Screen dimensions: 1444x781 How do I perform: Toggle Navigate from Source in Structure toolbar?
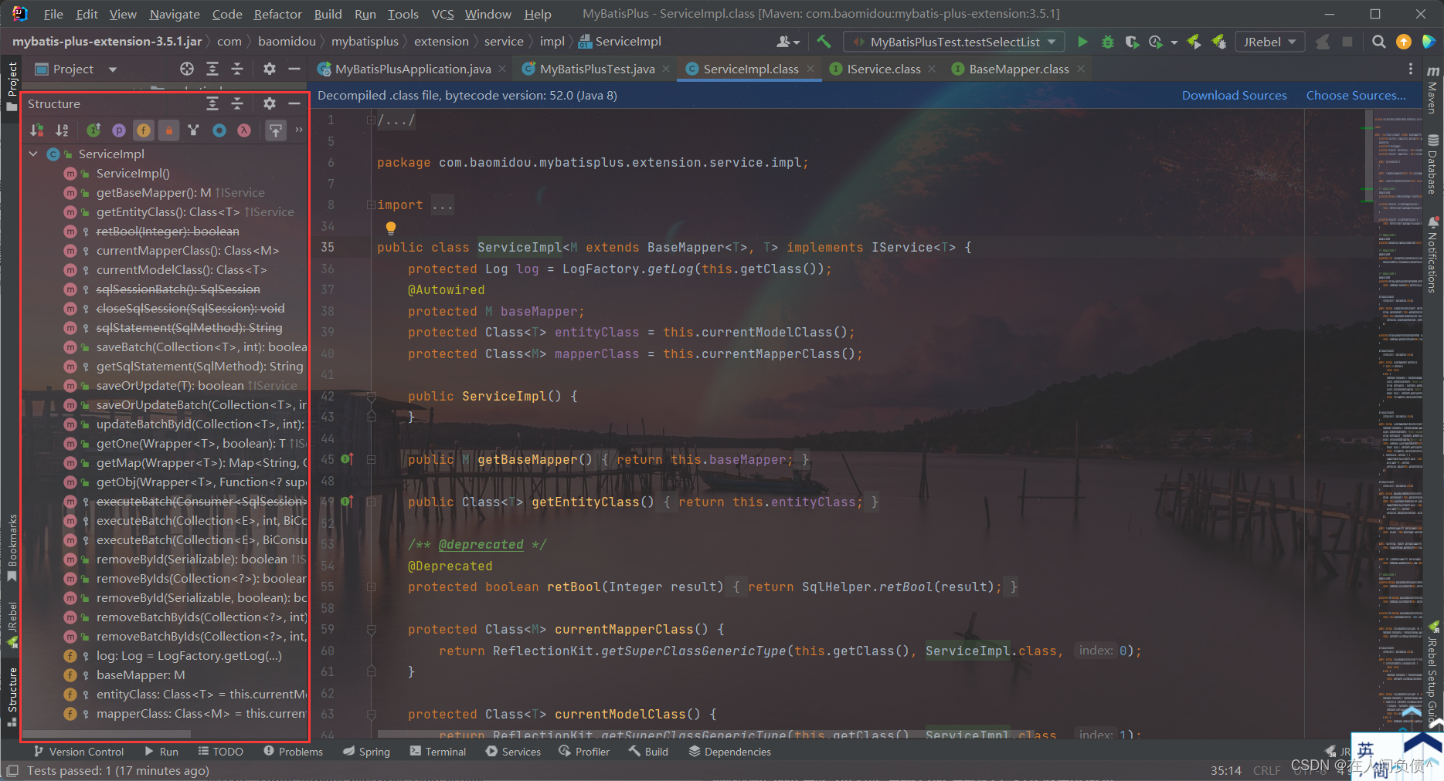point(276,130)
